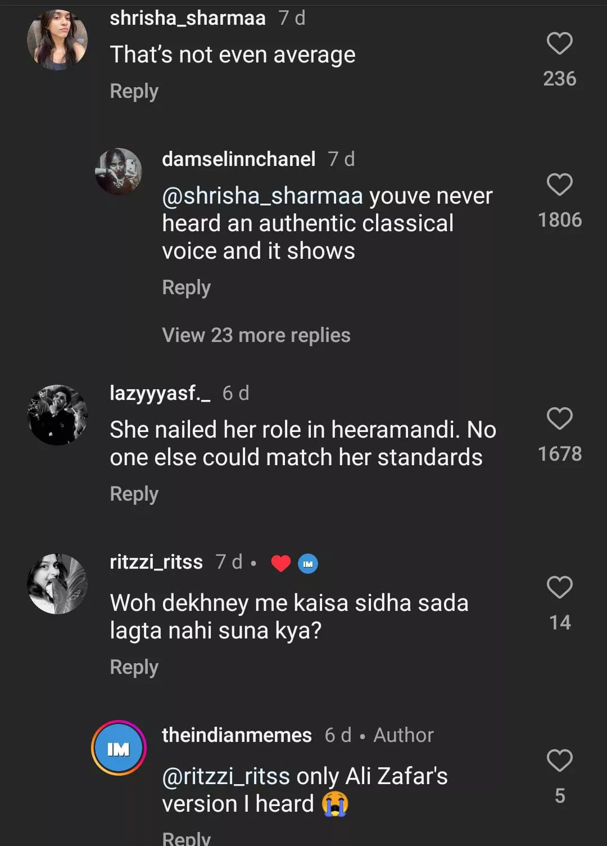This screenshot has width=607, height=846.
Task: Open ritzzi_ritss's profile picture
Action: 57,584
